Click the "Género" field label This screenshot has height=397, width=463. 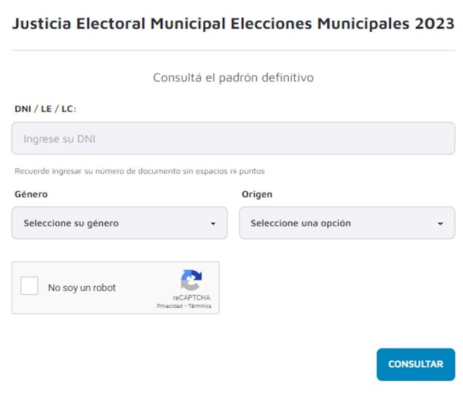pos(31,194)
